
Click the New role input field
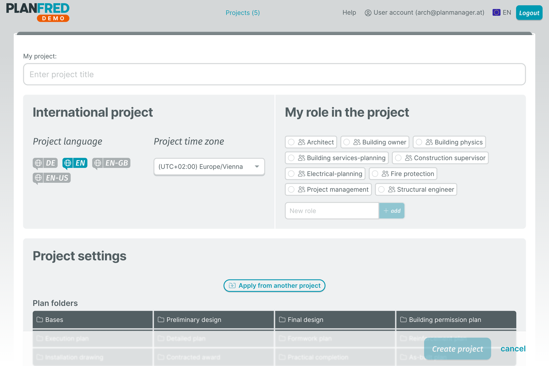[332, 211]
